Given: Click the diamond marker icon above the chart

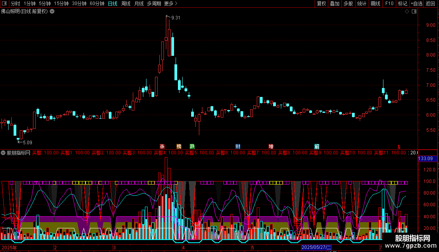Looking at the screenshot, I should point(407,12).
